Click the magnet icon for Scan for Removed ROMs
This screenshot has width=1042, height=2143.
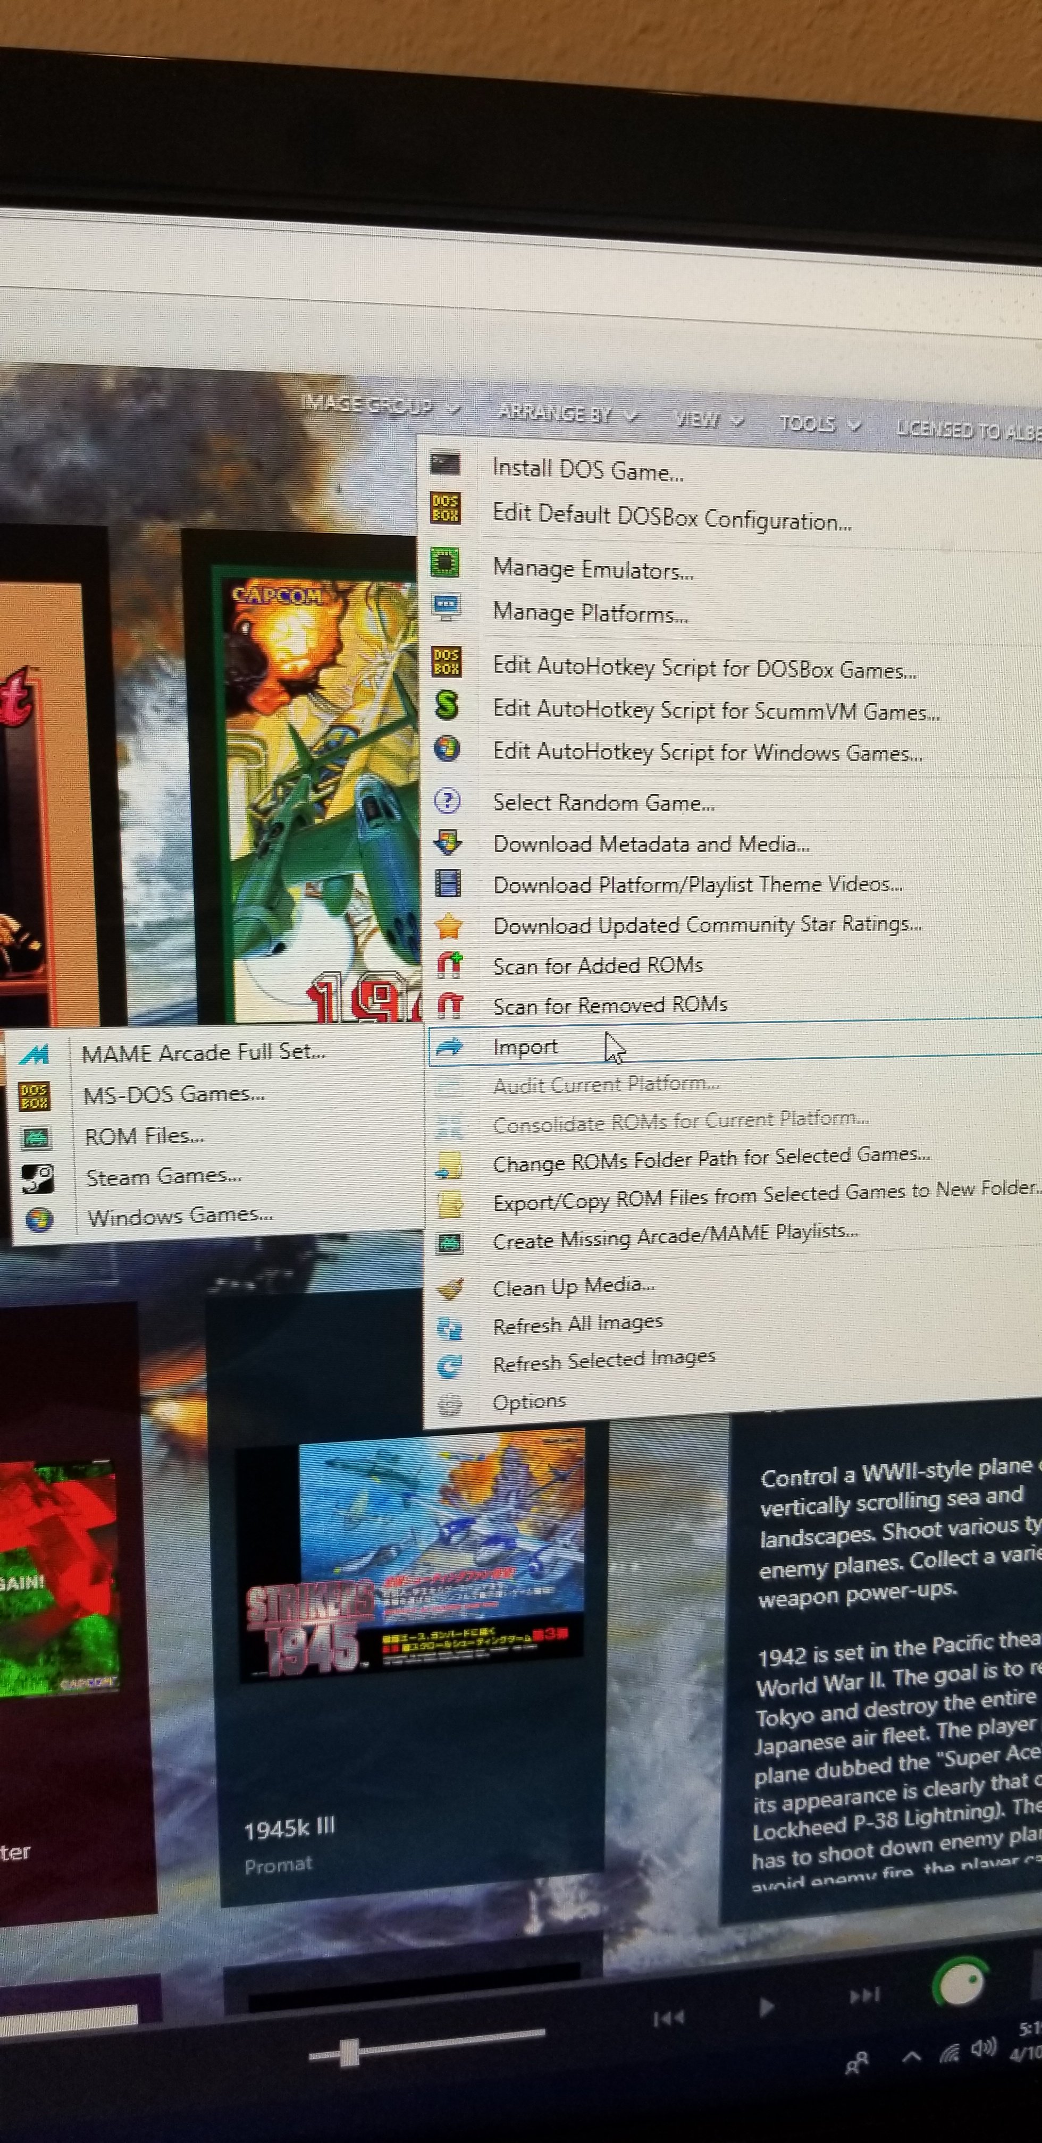[x=449, y=1006]
